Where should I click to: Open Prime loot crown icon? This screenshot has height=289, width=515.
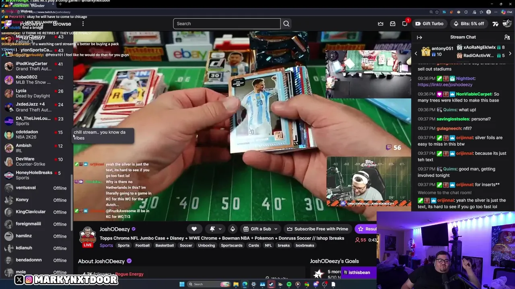(381, 24)
